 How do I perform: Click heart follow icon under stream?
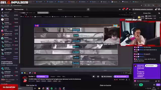pos(94,76)
